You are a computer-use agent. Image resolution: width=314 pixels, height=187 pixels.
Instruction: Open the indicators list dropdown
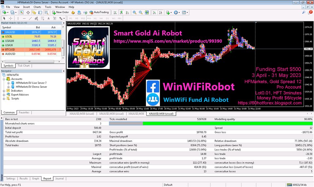click(169, 12)
